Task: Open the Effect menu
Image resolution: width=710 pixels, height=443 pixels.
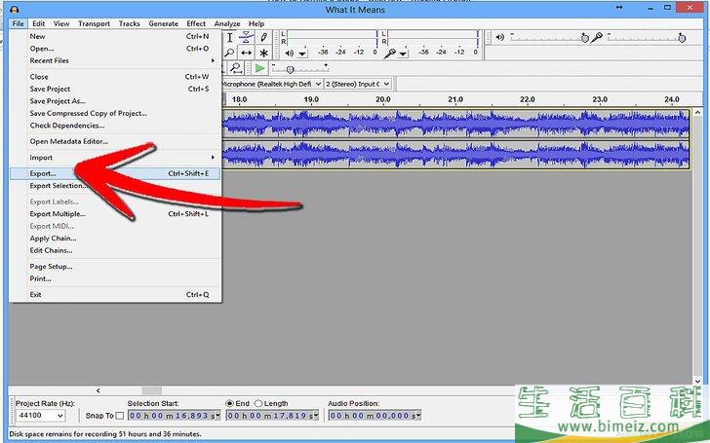Action: tap(196, 23)
